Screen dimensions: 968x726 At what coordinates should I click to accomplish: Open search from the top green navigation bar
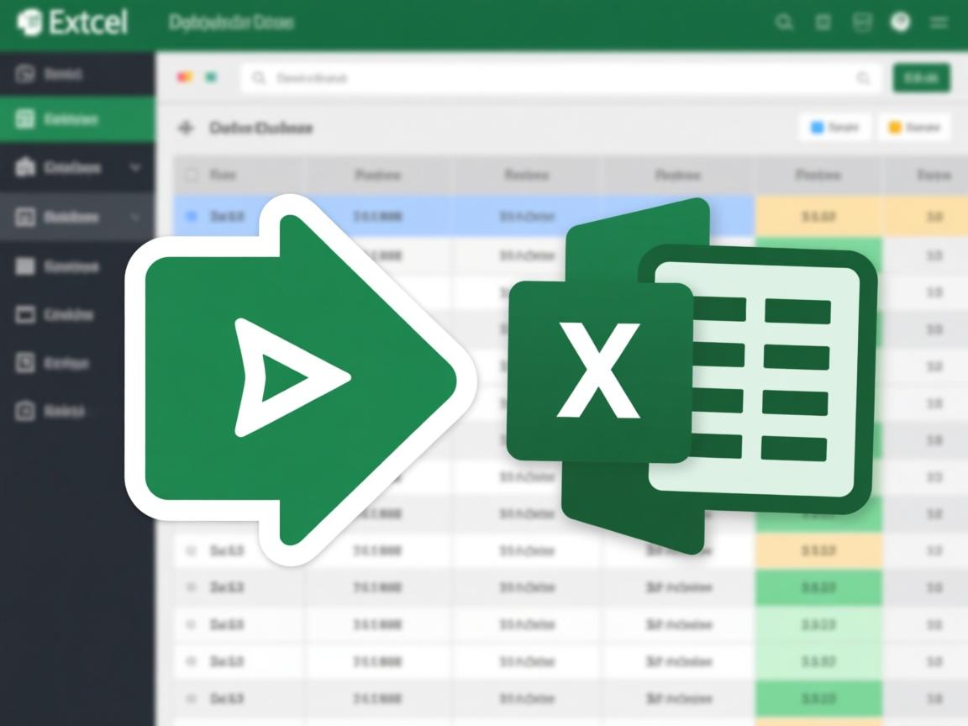[784, 23]
